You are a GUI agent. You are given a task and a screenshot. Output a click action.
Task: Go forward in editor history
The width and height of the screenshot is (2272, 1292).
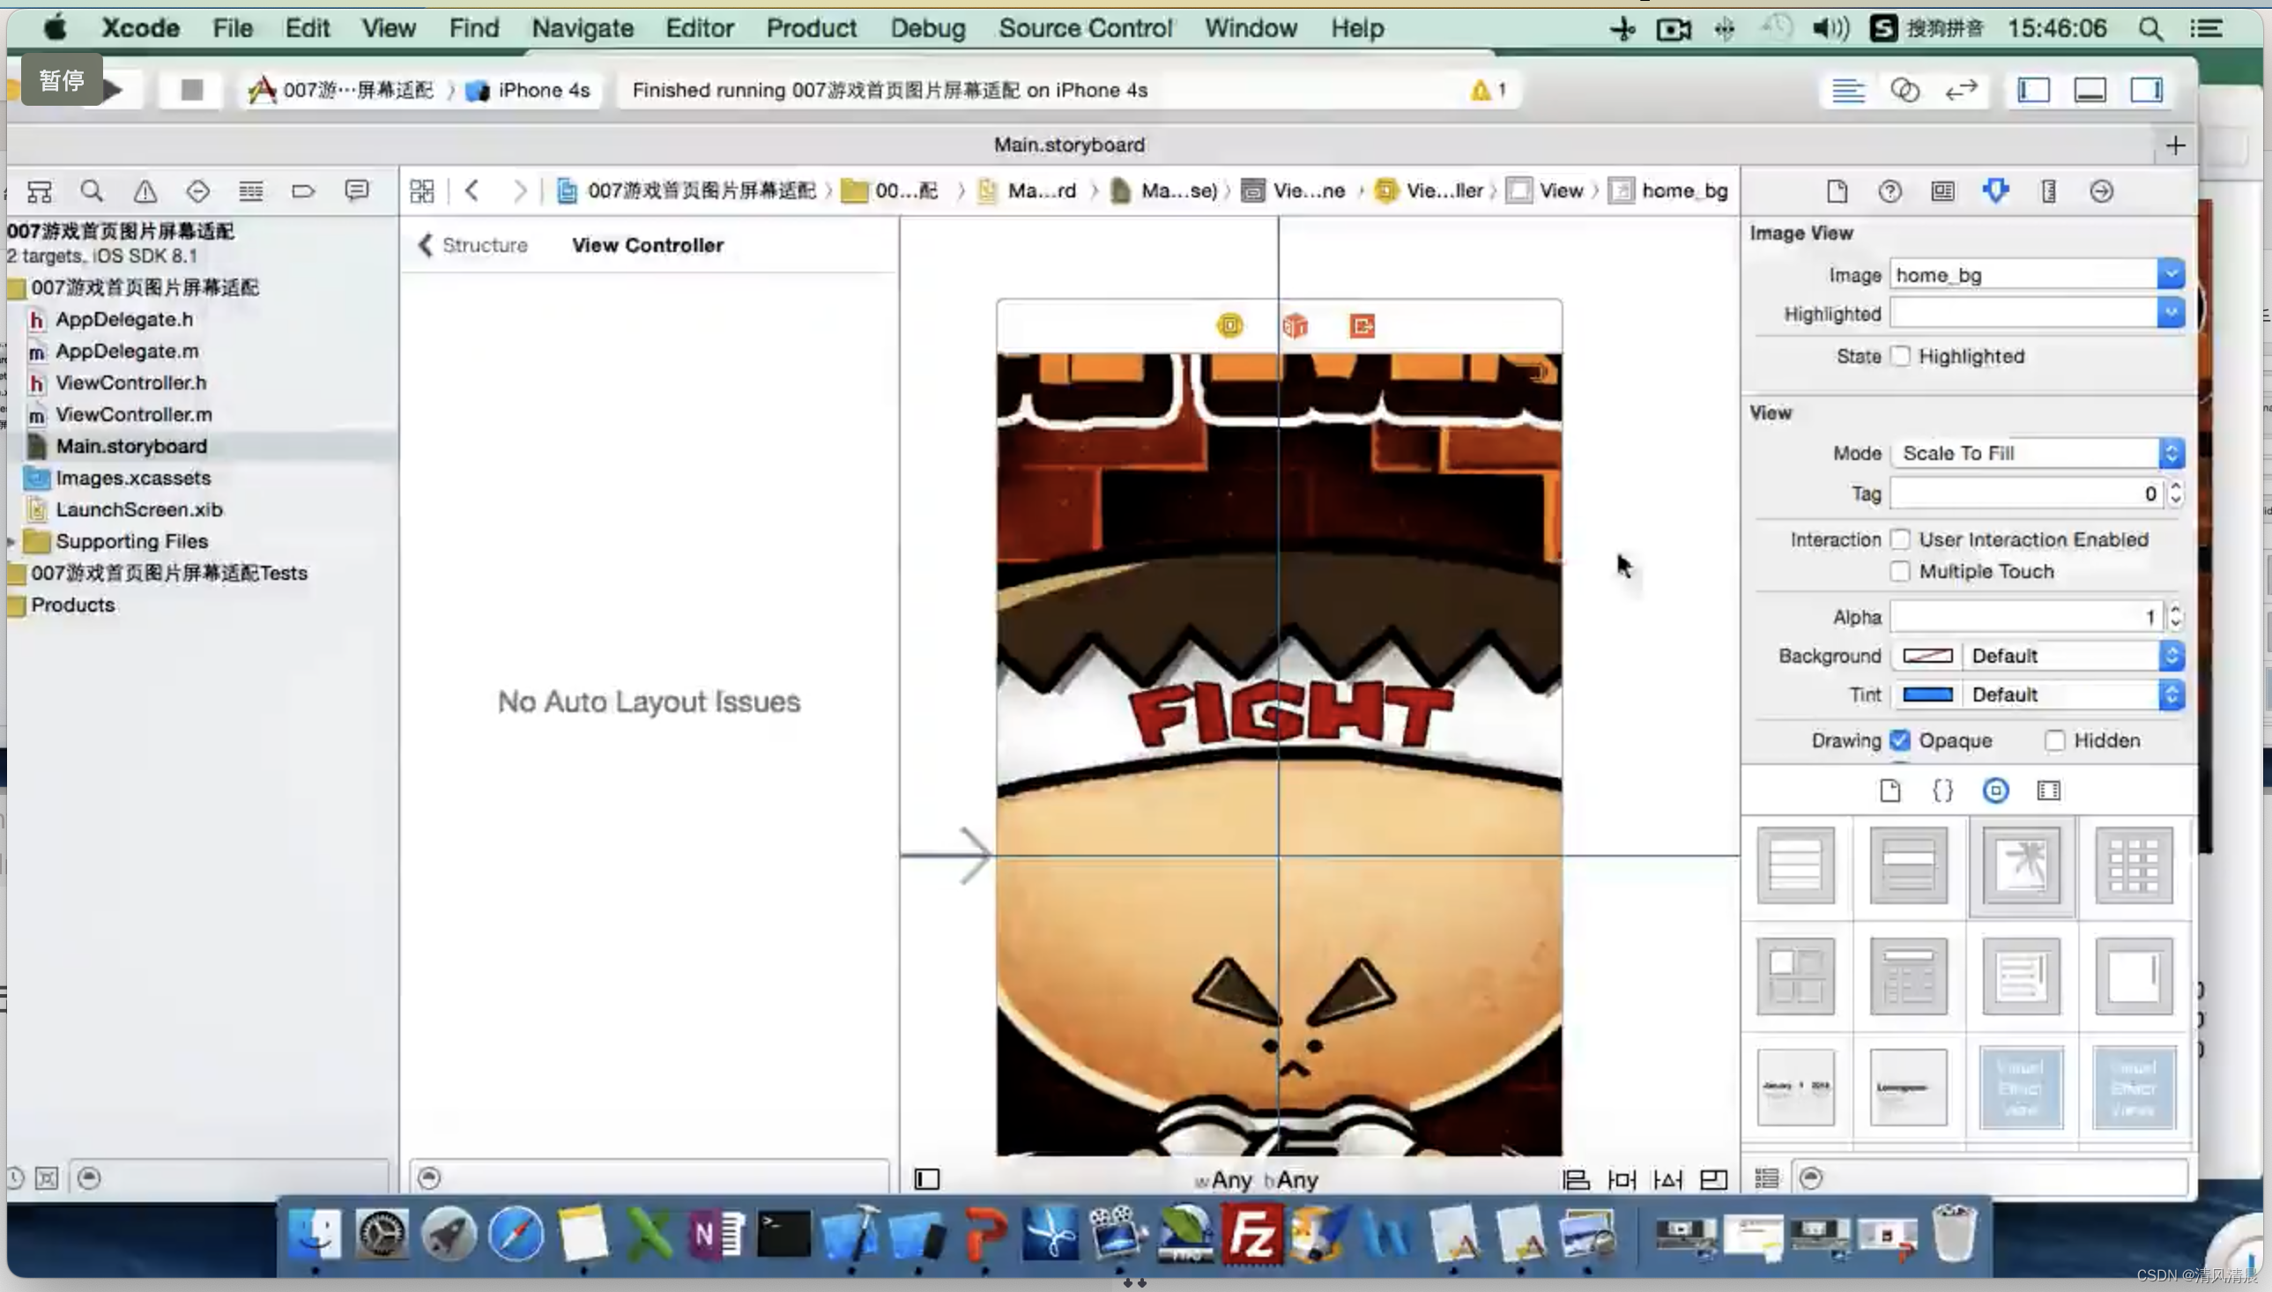(x=520, y=190)
